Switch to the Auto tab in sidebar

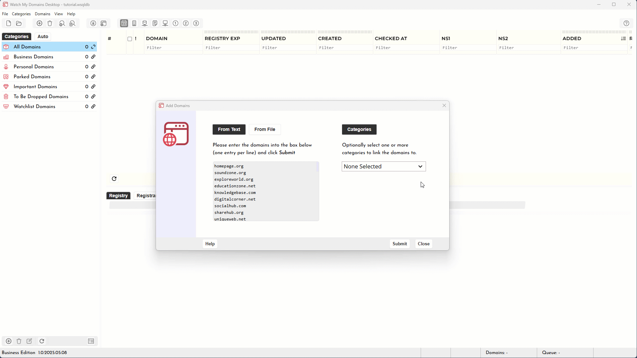(43, 36)
